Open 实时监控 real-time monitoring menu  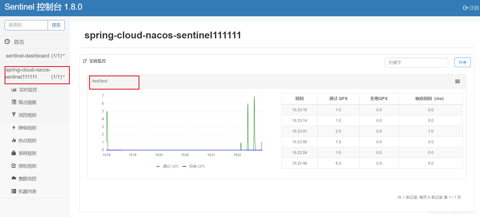[28, 90]
